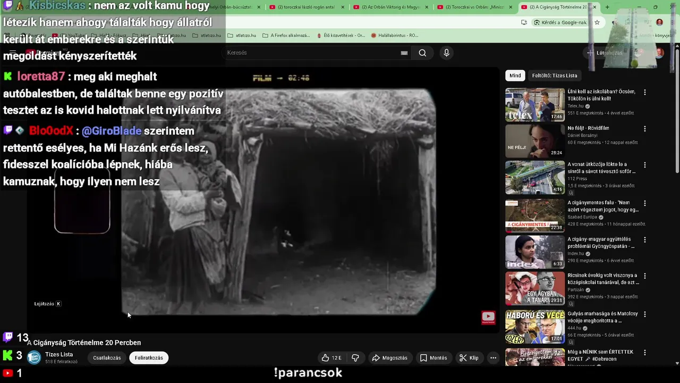Subscribe via the Feliratkozás button
Screen dimensions: 680x383
[149, 358]
